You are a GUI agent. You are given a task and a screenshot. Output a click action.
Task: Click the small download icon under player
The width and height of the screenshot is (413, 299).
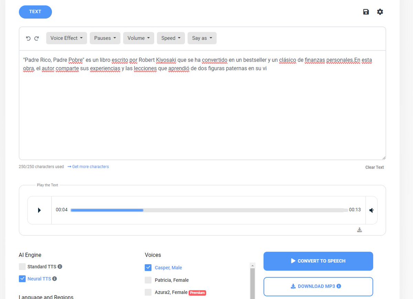coord(360,230)
